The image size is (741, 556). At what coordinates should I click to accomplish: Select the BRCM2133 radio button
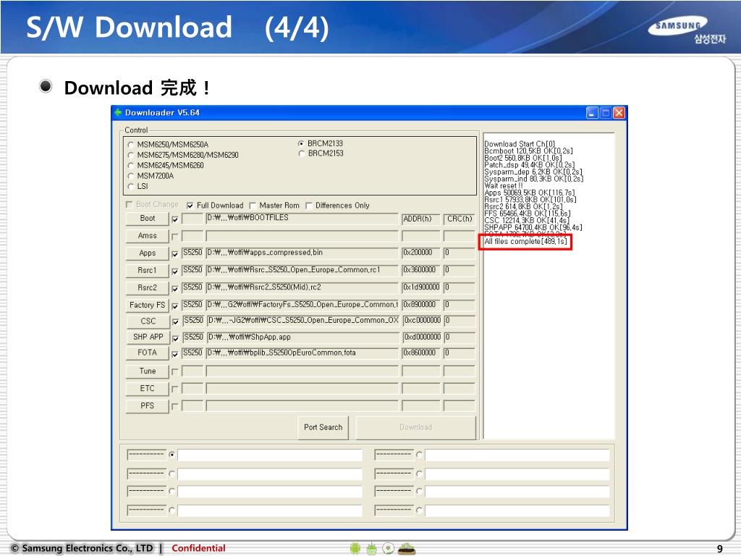click(x=301, y=143)
